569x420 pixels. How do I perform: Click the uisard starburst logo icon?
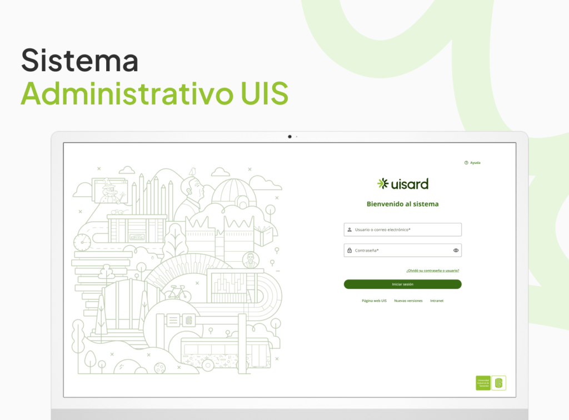click(x=383, y=184)
